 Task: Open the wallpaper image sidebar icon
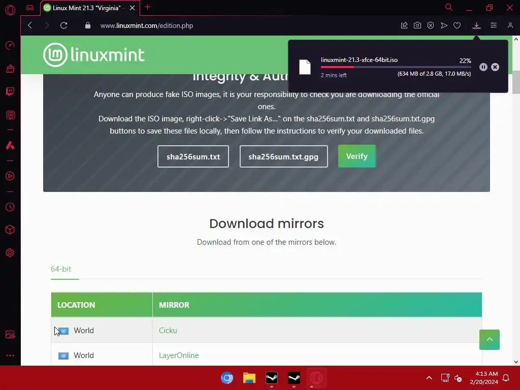pos(10,334)
